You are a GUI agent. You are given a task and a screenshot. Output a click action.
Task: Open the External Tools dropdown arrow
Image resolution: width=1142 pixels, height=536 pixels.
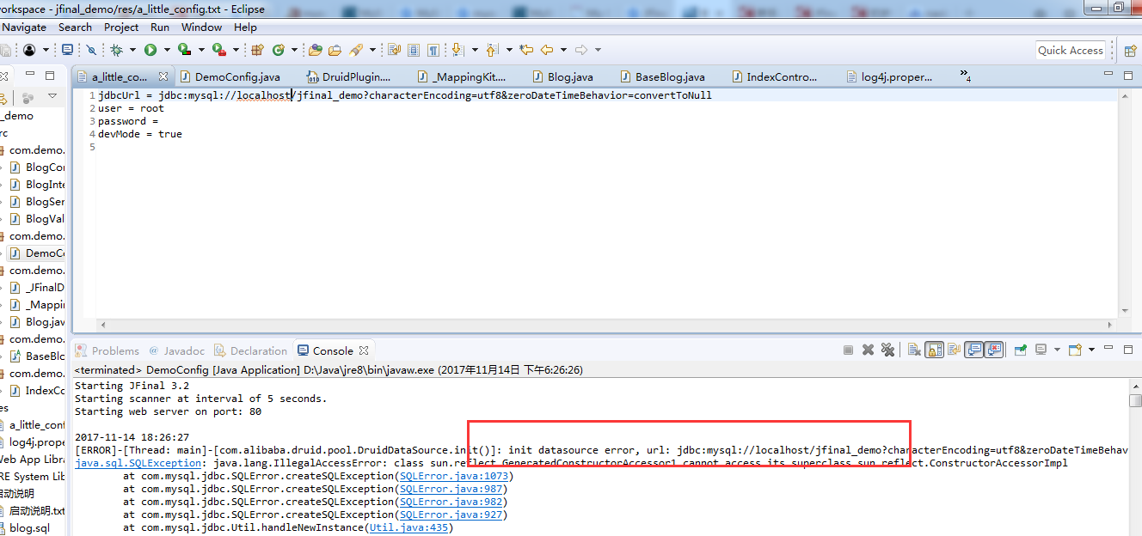[236, 50]
